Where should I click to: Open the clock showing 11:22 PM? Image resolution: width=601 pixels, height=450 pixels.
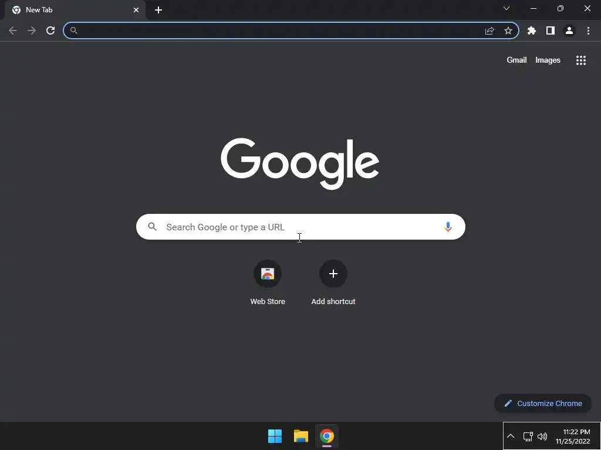pyautogui.click(x=573, y=436)
